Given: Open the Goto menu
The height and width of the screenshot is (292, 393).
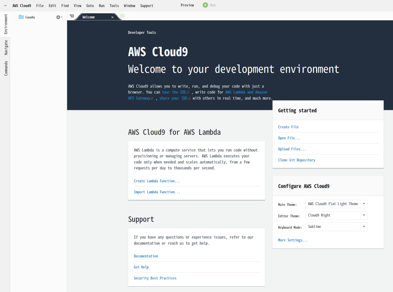Looking at the screenshot, I should [90, 5].
